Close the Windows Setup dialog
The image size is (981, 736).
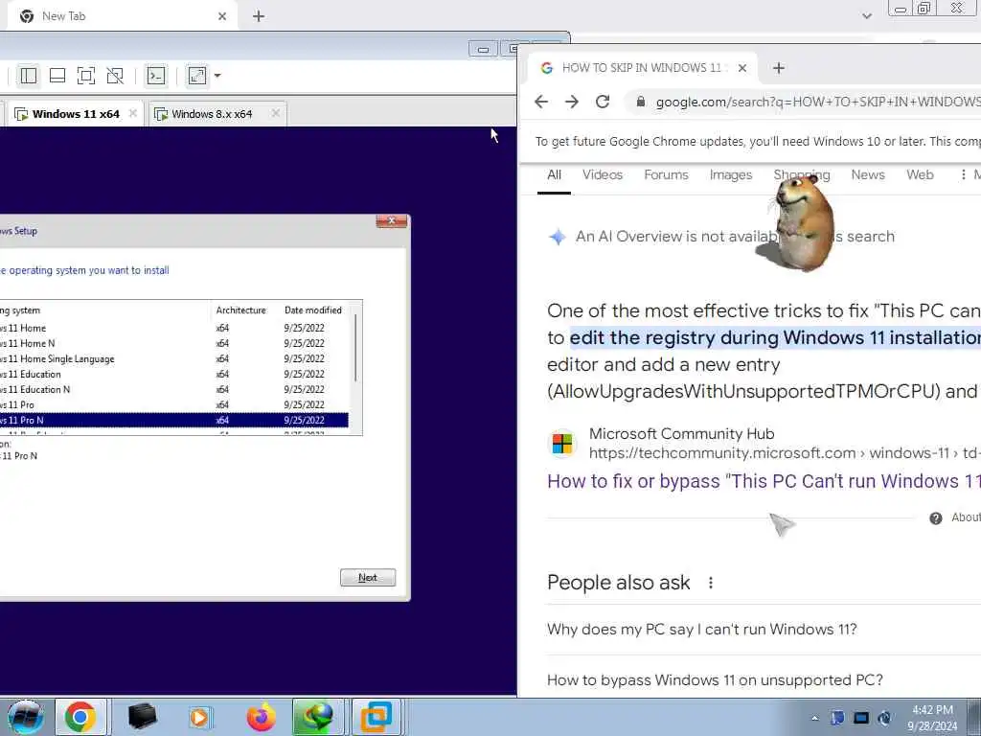(392, 221)
